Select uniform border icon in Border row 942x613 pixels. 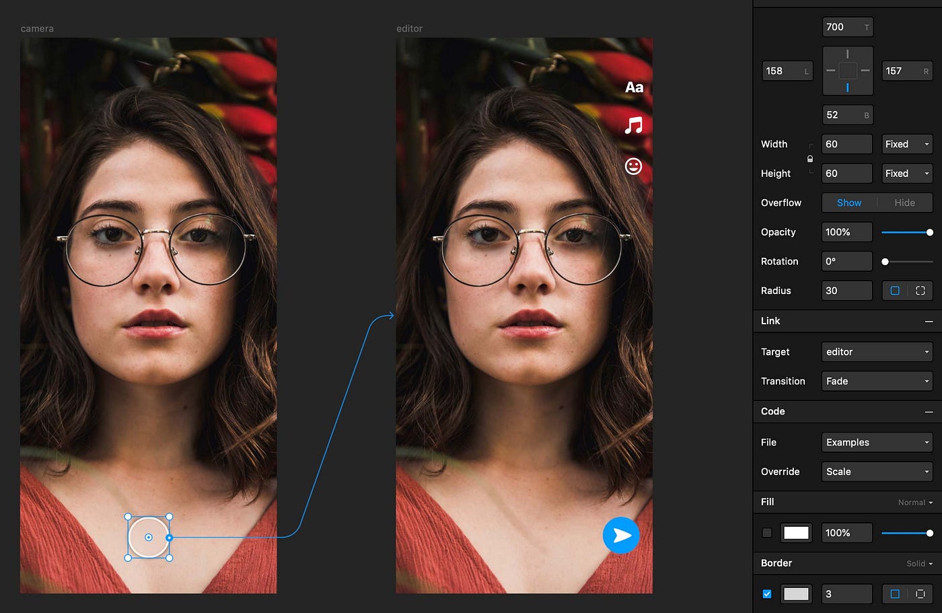[x=895, y=594]
